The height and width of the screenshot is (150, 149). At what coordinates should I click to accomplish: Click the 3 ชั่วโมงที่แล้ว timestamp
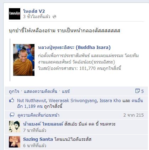click(x=37, y=17)
